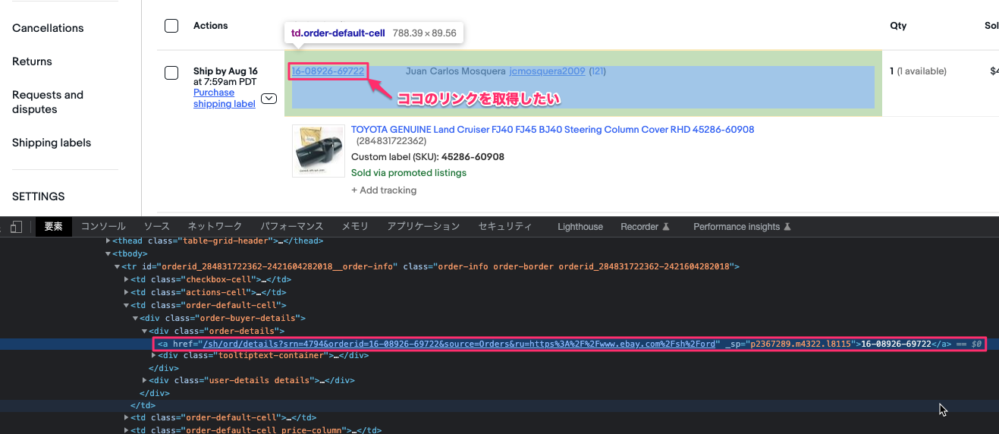Expand the thead table-grid-header node
This screenshot has height=434, width=999.
tap(108, 241)
